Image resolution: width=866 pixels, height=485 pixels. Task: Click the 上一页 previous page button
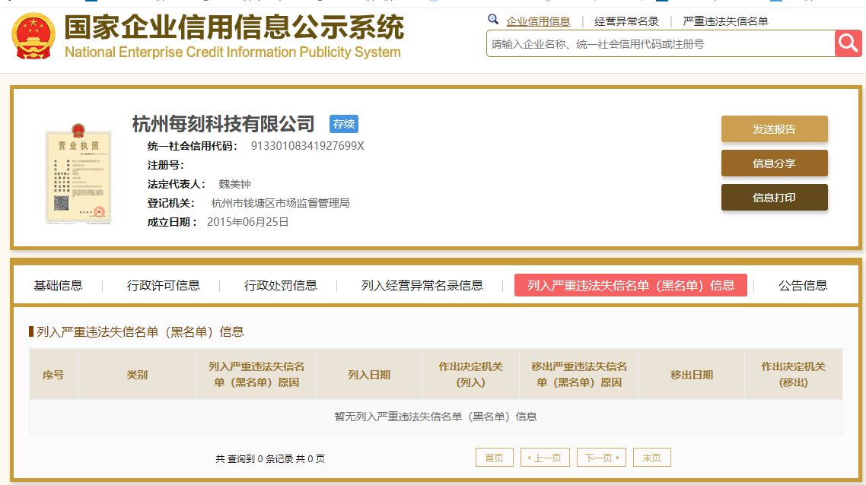point(545,458)
